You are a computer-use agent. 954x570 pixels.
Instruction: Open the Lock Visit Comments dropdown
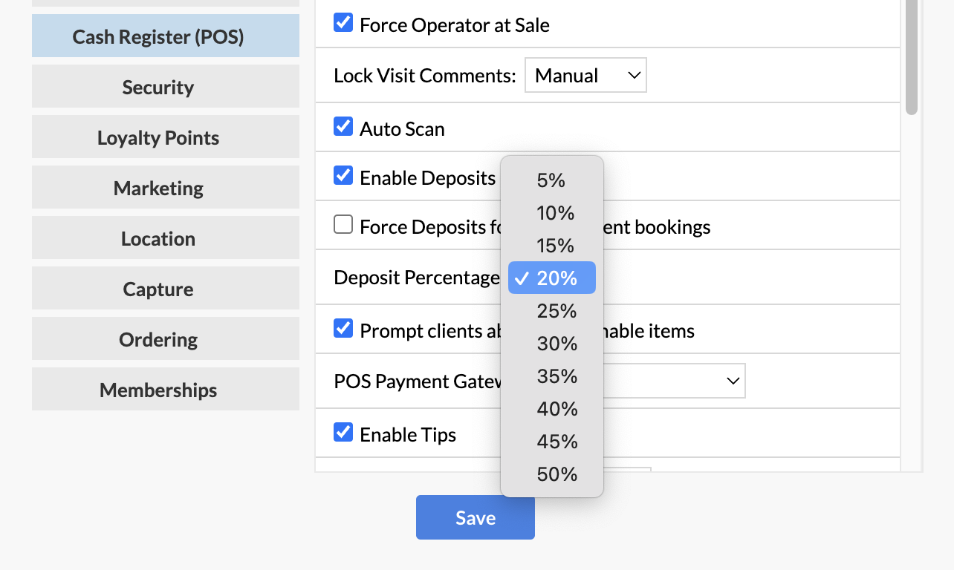[585, 76]
